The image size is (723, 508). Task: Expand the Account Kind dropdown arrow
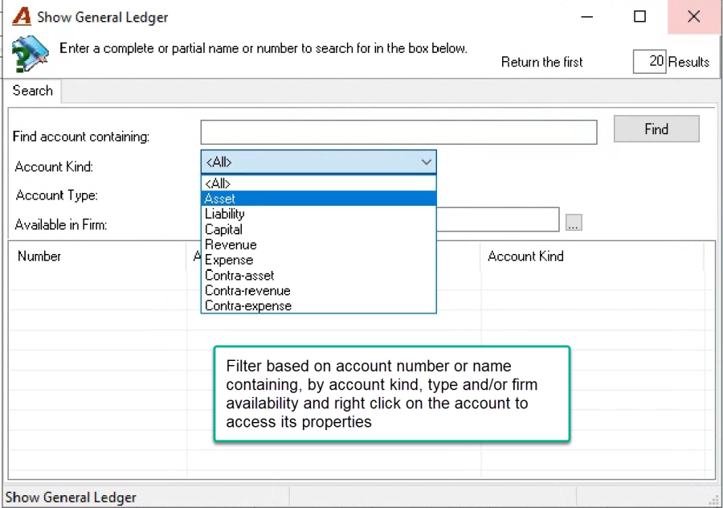tap(426, 162)
